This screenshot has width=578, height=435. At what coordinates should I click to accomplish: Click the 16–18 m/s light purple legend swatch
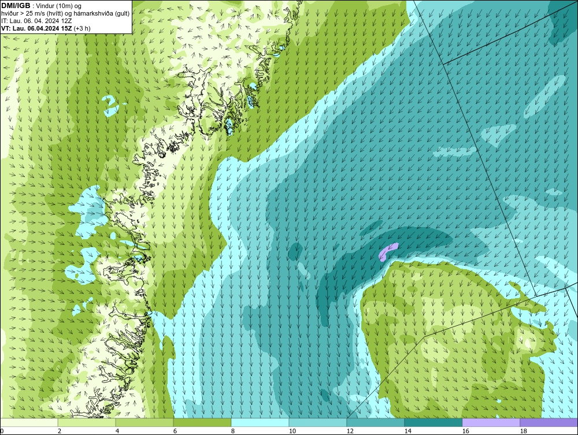(491, 422)
